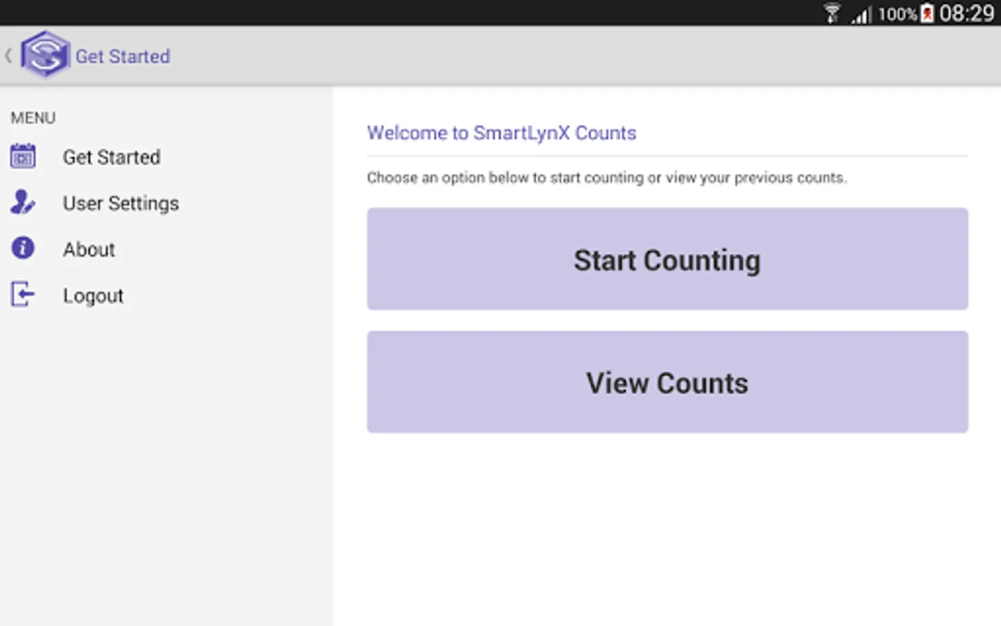Open User Settings menu item
1001x626 pixels.
tap(121, 203)
